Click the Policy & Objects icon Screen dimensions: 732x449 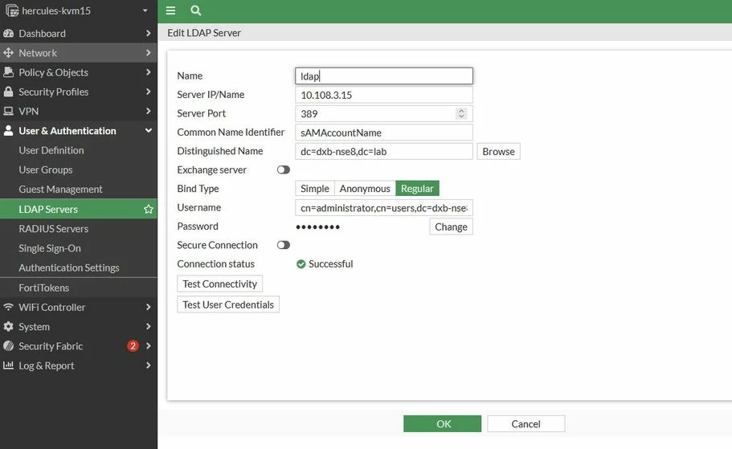[x=8, y=71]
